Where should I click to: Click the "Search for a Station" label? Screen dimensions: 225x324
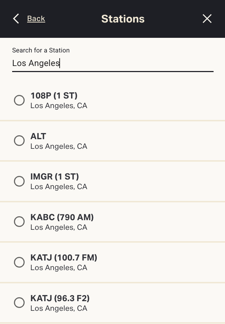[41, 50]
